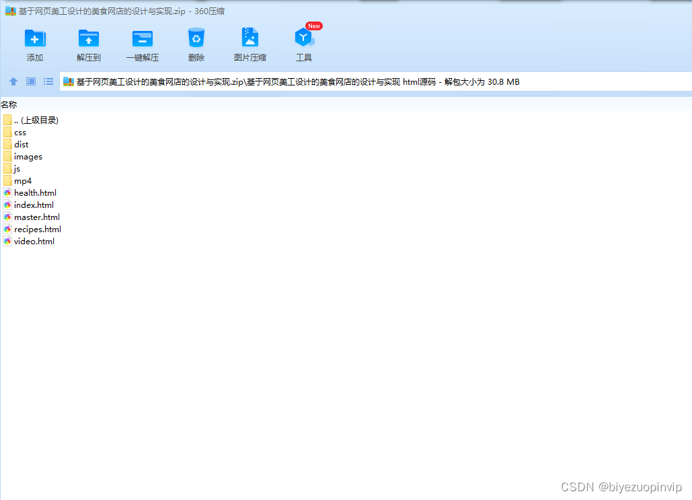692x500 pixels.
Task: Switch to thumbnail view icon
Action: tap(31, 81)
